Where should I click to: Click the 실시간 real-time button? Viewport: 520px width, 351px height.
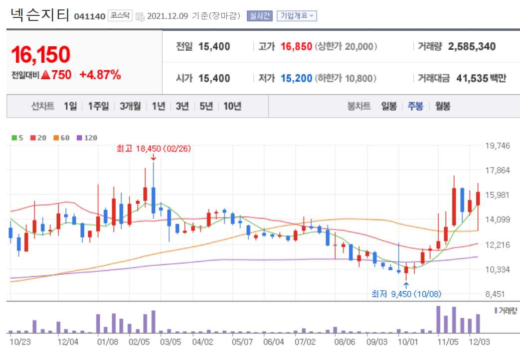click(260, 16)
